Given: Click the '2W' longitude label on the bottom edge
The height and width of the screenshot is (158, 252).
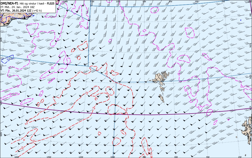Looking at the screenshot, I should (x=240, y=157).
